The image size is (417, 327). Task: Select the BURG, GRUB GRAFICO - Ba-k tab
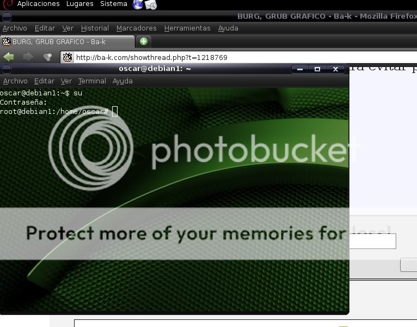click(68, 42)
